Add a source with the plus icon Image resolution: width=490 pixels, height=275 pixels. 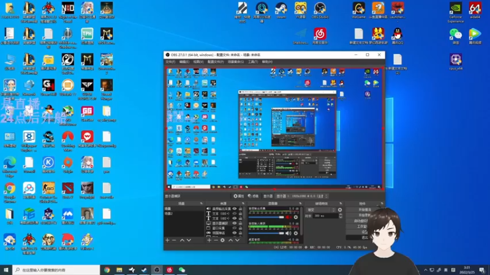click(209, 240)
